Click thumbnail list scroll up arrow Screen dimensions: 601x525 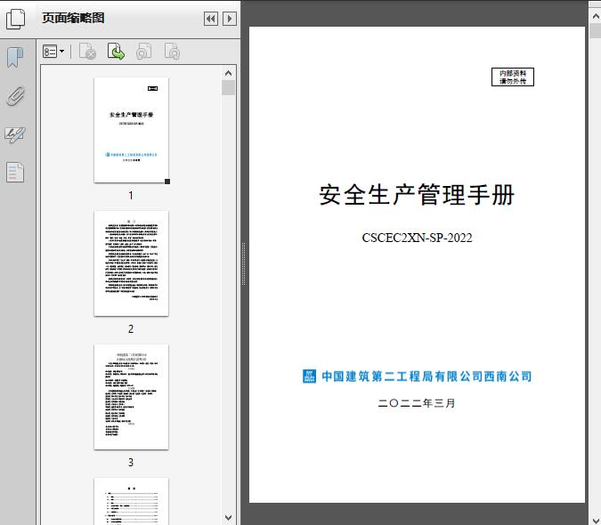click(x=229, y=73)
